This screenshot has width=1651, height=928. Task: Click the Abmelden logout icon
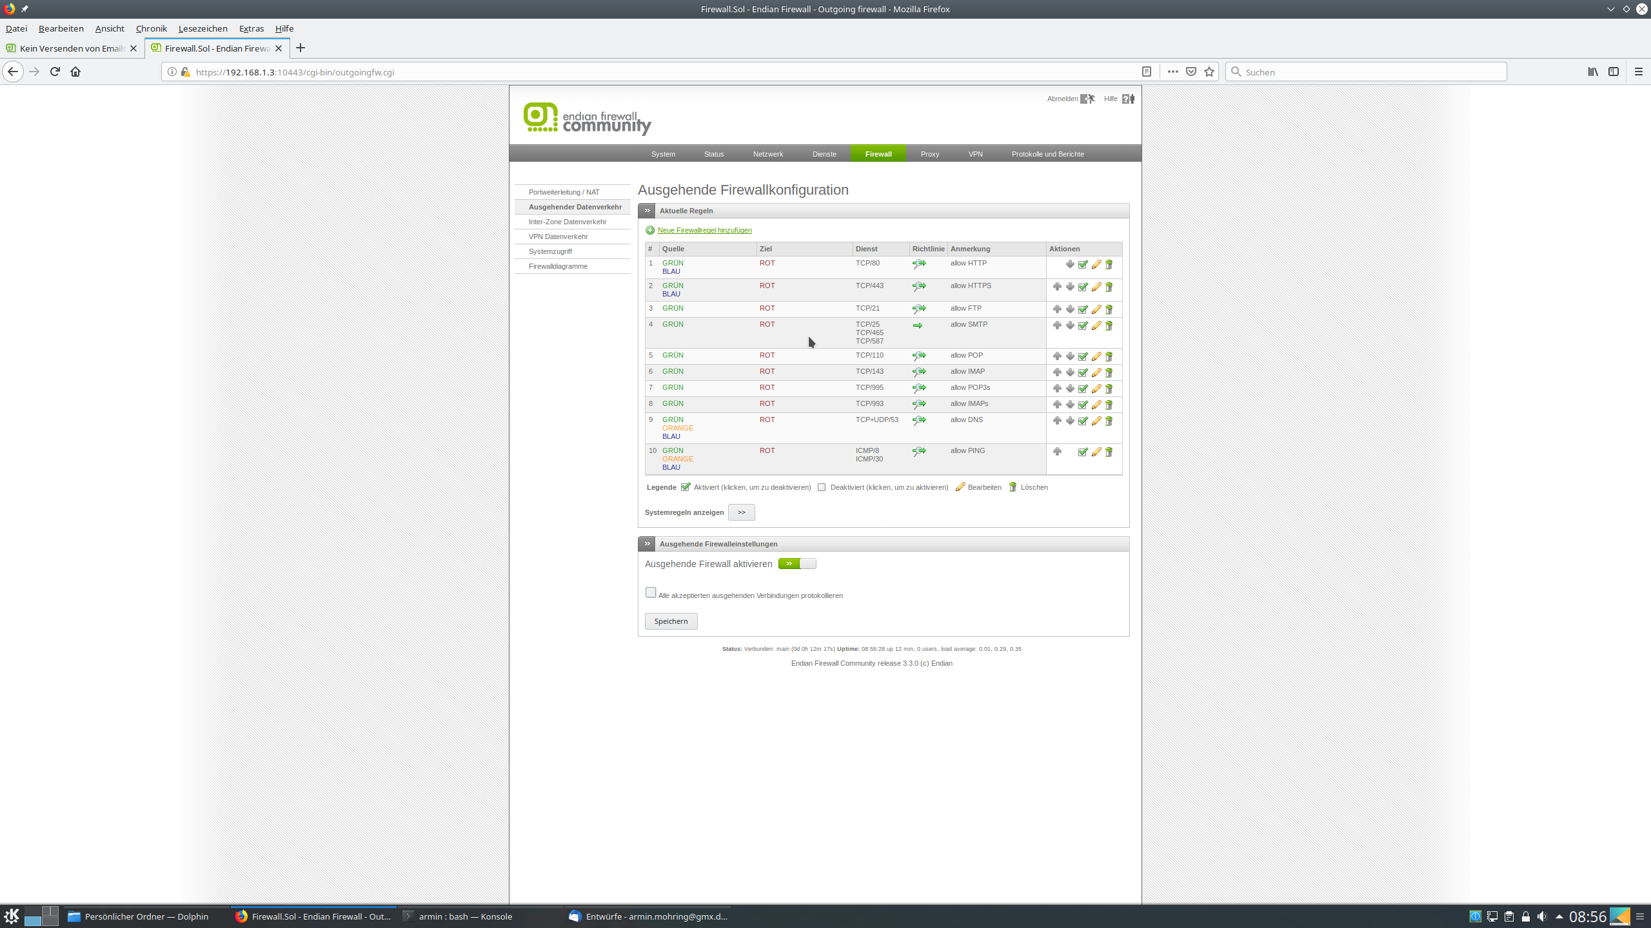tap(1087, 99)
